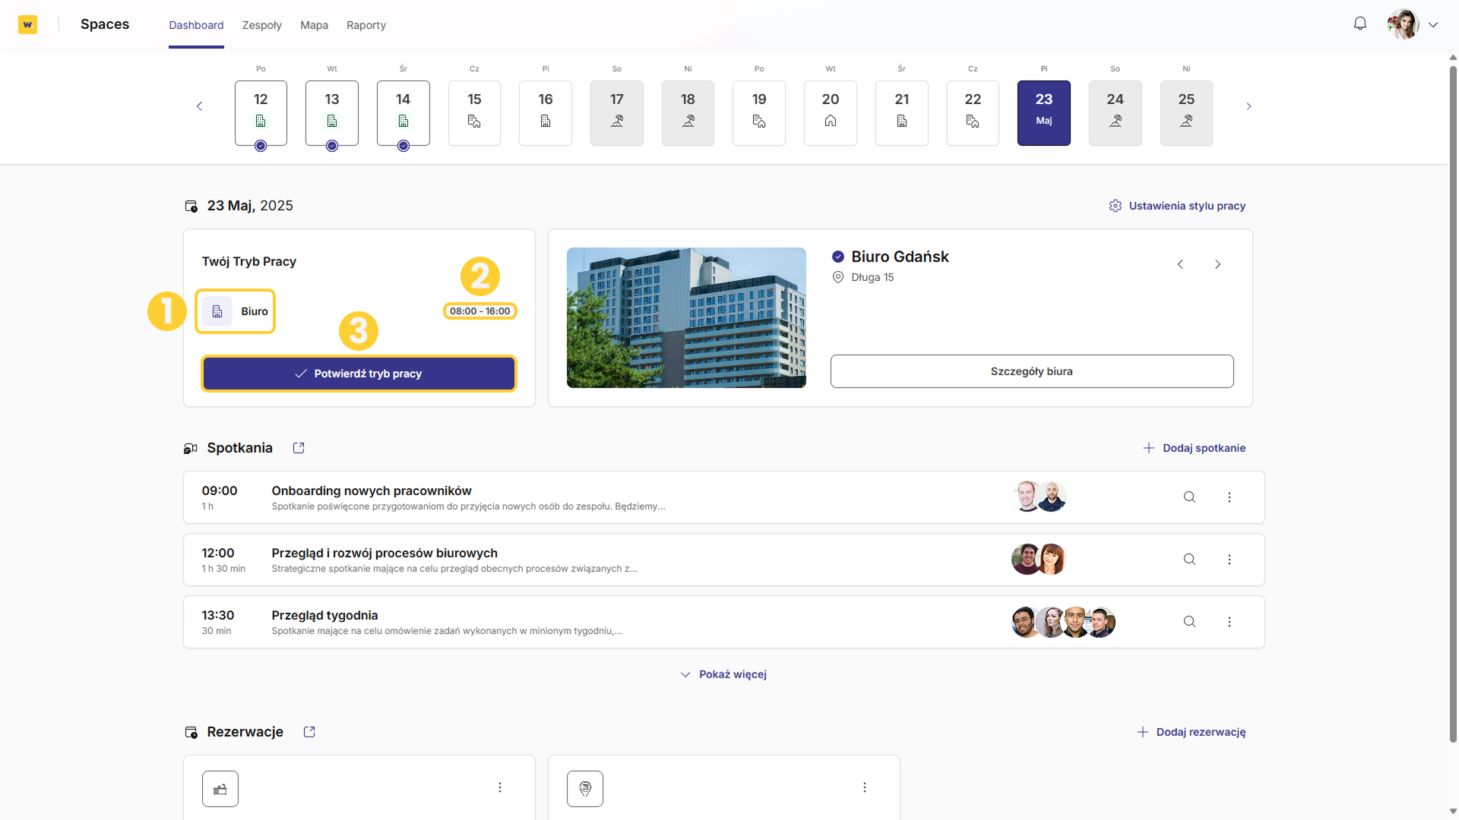Select day 19 in the calendar
Viewport: 1459px width, 820px height.
(759, 112)
